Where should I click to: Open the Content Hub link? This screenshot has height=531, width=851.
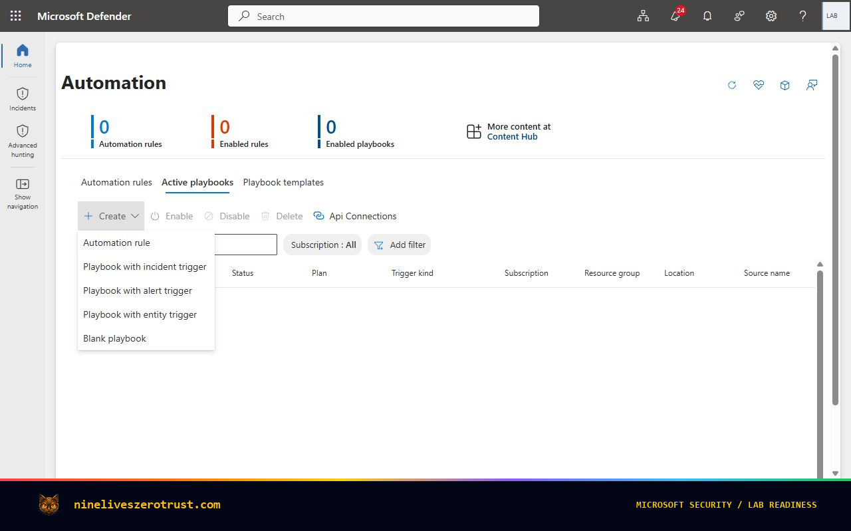click(x=512, y=137)
